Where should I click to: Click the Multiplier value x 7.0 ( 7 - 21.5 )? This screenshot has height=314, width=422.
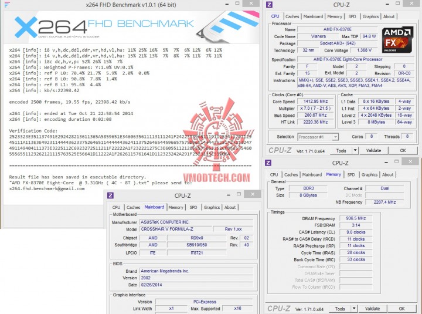point(316,108)
